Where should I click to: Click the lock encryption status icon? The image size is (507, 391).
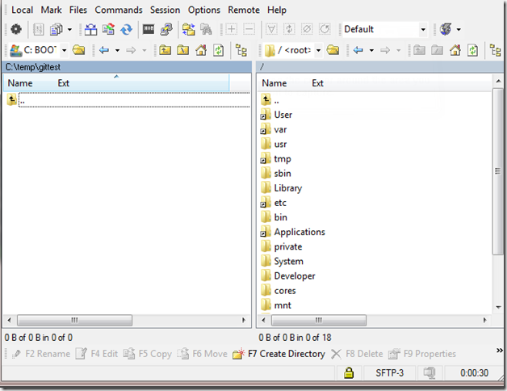click(x=349, y=373)
